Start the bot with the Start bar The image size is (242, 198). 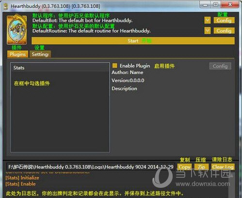(133, 41)
